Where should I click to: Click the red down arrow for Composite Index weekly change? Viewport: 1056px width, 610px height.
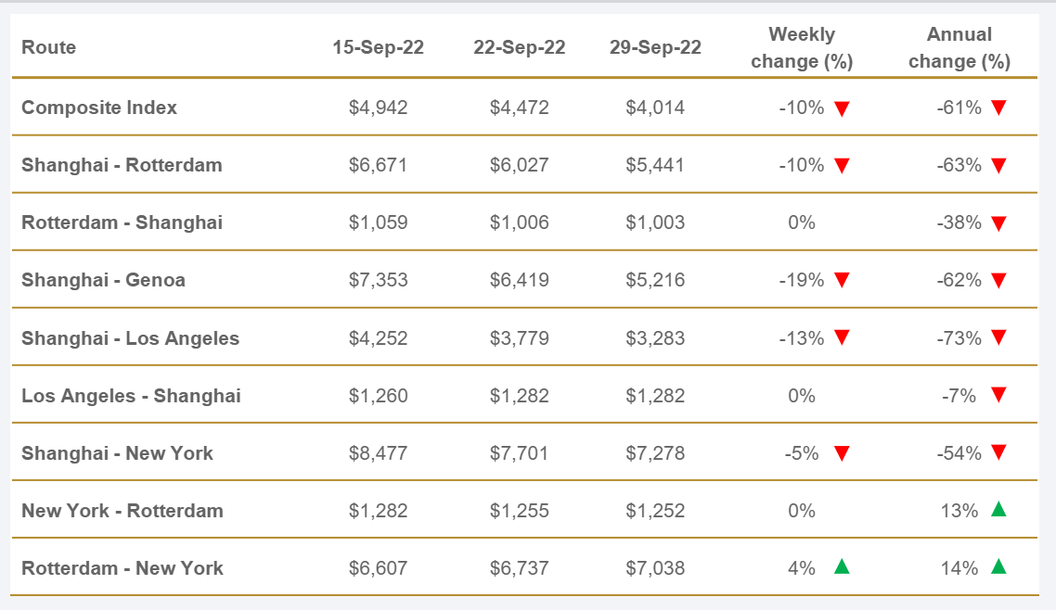tap(842, 108)
